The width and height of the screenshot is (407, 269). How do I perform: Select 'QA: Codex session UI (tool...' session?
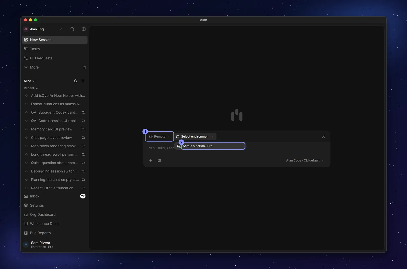point(55,121)
